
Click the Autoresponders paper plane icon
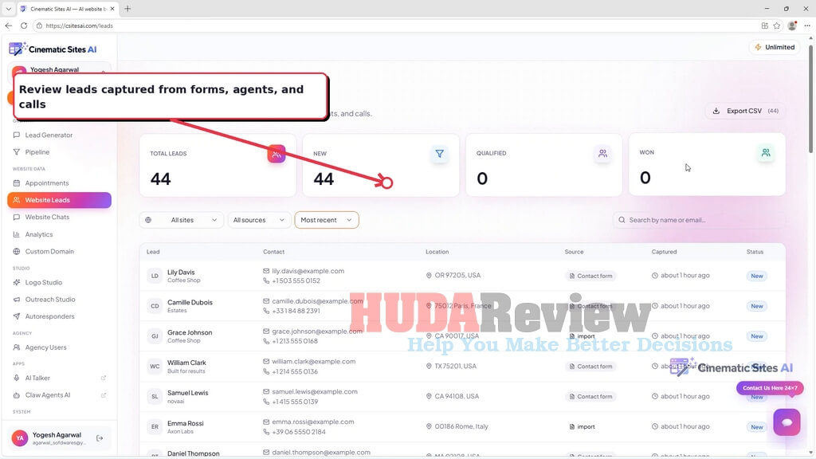[x=17, y=317]
